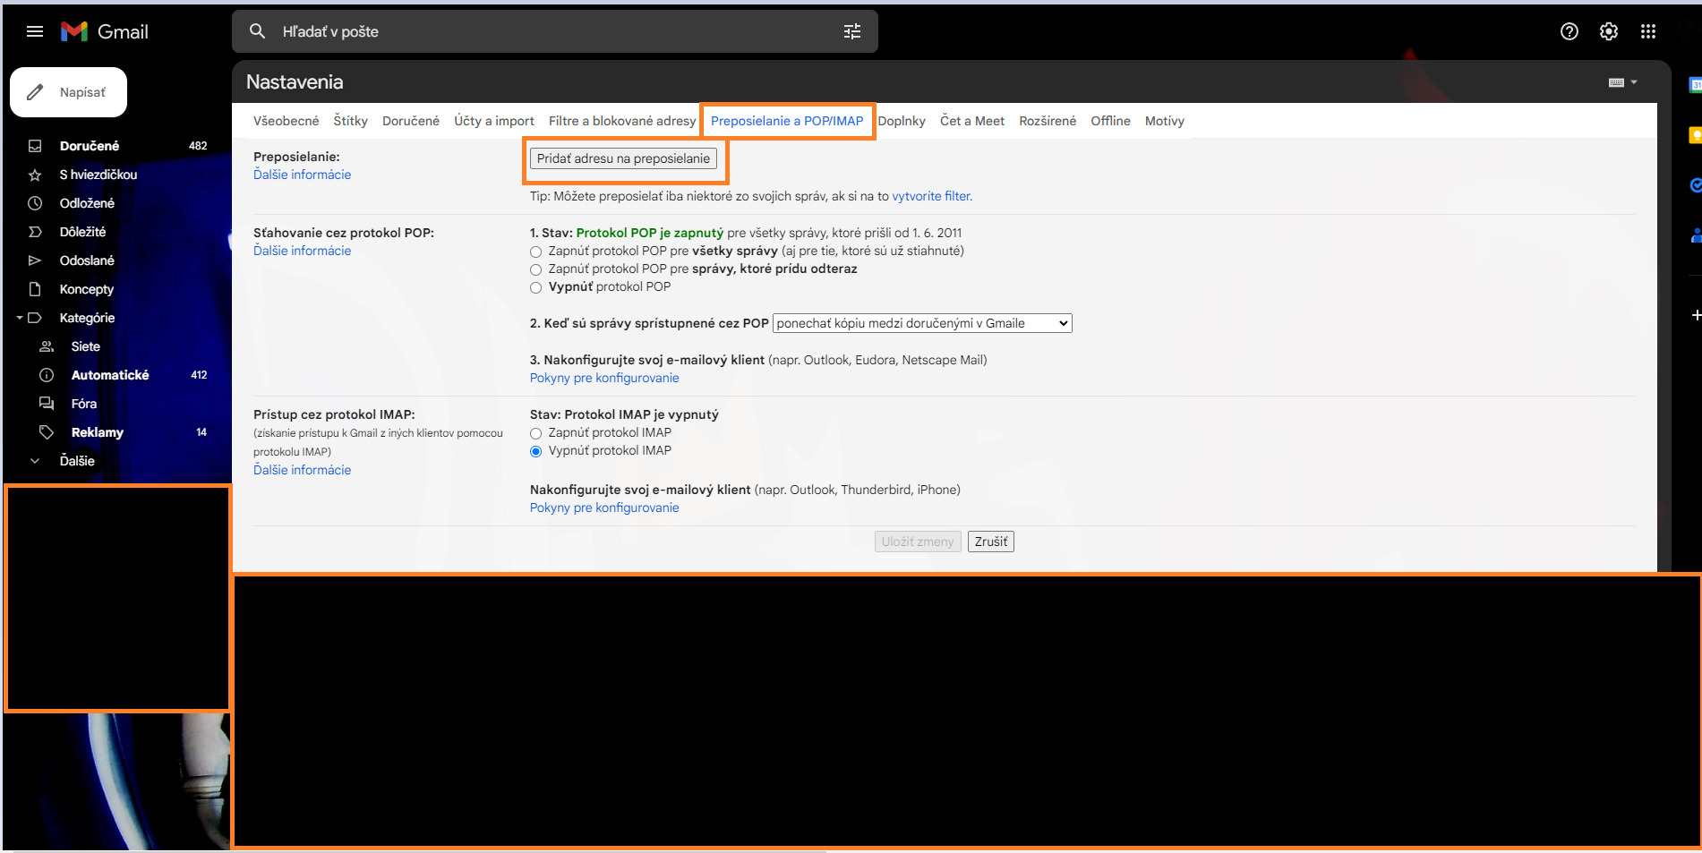Click the Hľadať v pošte search field
Image resolution: width=1702 pixels, height=853 pixels.
pyautogui.click(x=555, y=31)
